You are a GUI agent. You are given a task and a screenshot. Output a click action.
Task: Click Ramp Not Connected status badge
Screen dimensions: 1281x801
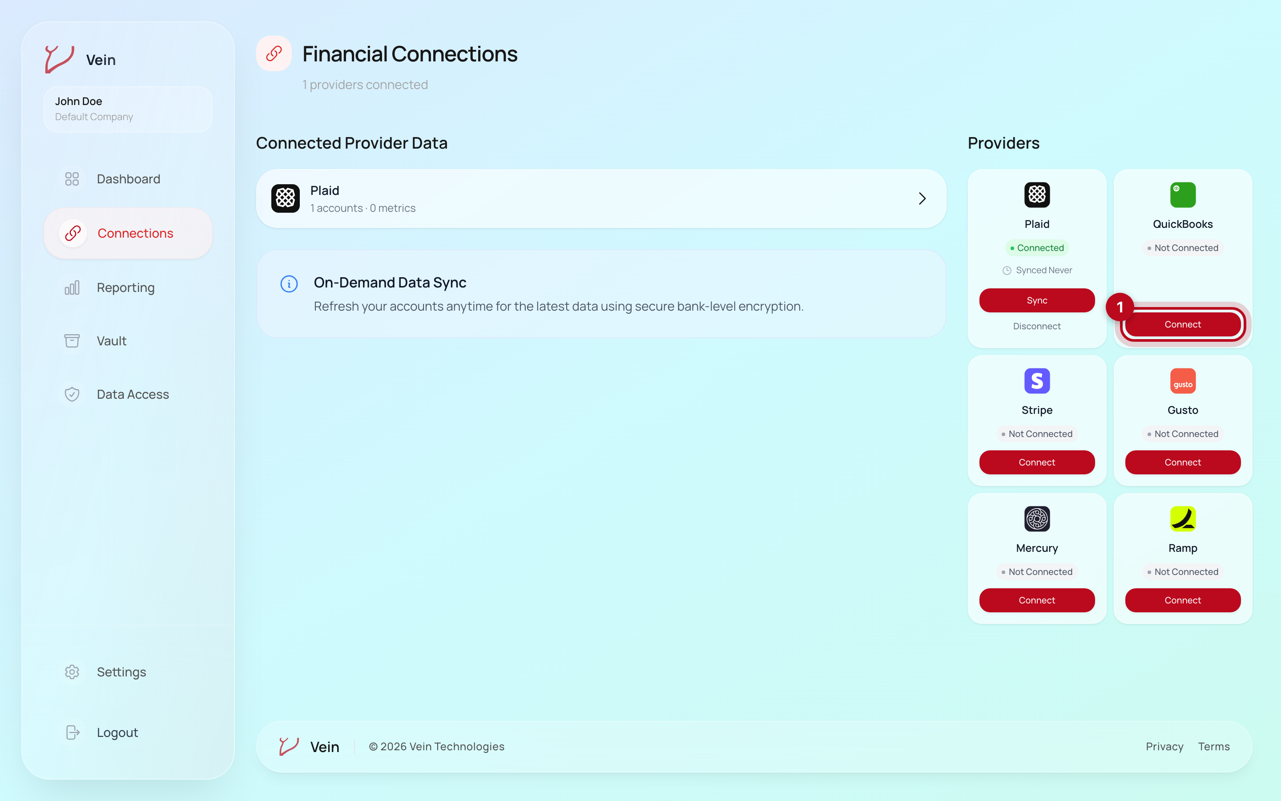point(1183,572)
